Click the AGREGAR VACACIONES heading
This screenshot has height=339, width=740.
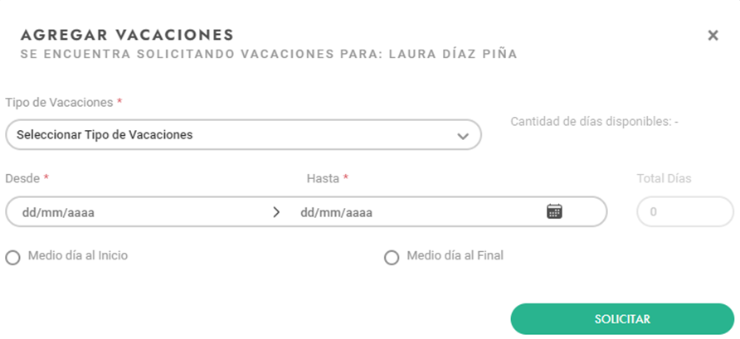[x=128, y=35]
